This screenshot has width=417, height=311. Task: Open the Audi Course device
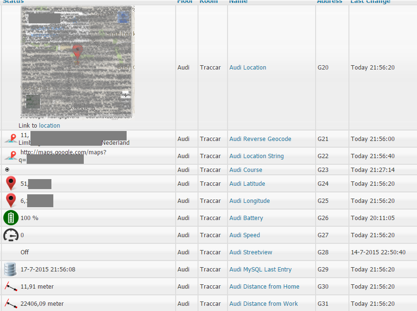click(x=246, y=170)
